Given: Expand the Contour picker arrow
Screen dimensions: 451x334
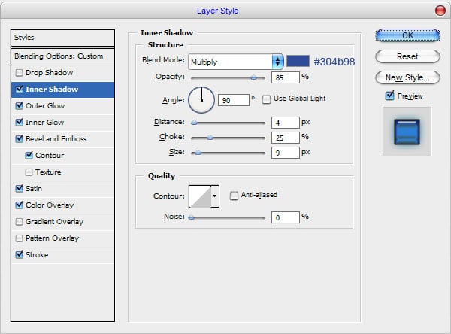Looking at the screenshot, I should pyautogui.click(x=215, y=196).
